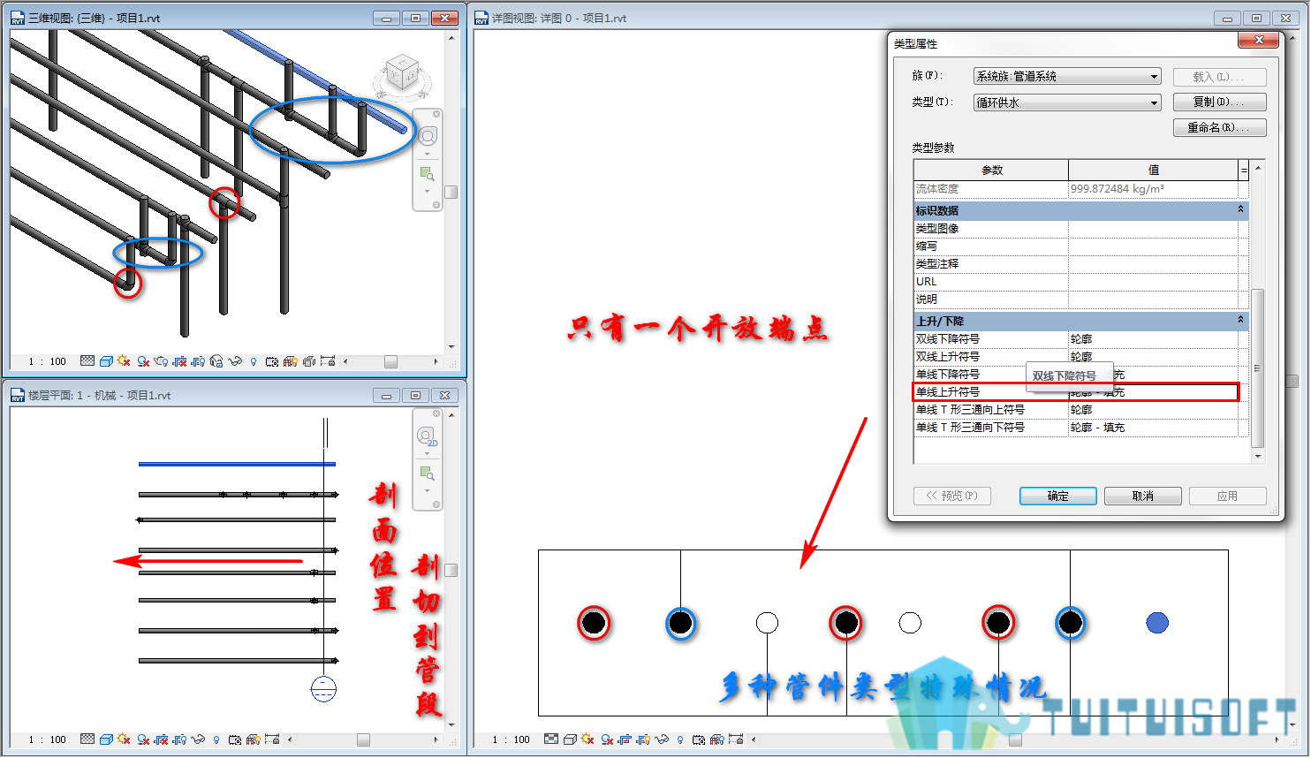Select the 单线上升符号 parameter row
Screen dimensions: 1311x758
(x=1076, y=392)
